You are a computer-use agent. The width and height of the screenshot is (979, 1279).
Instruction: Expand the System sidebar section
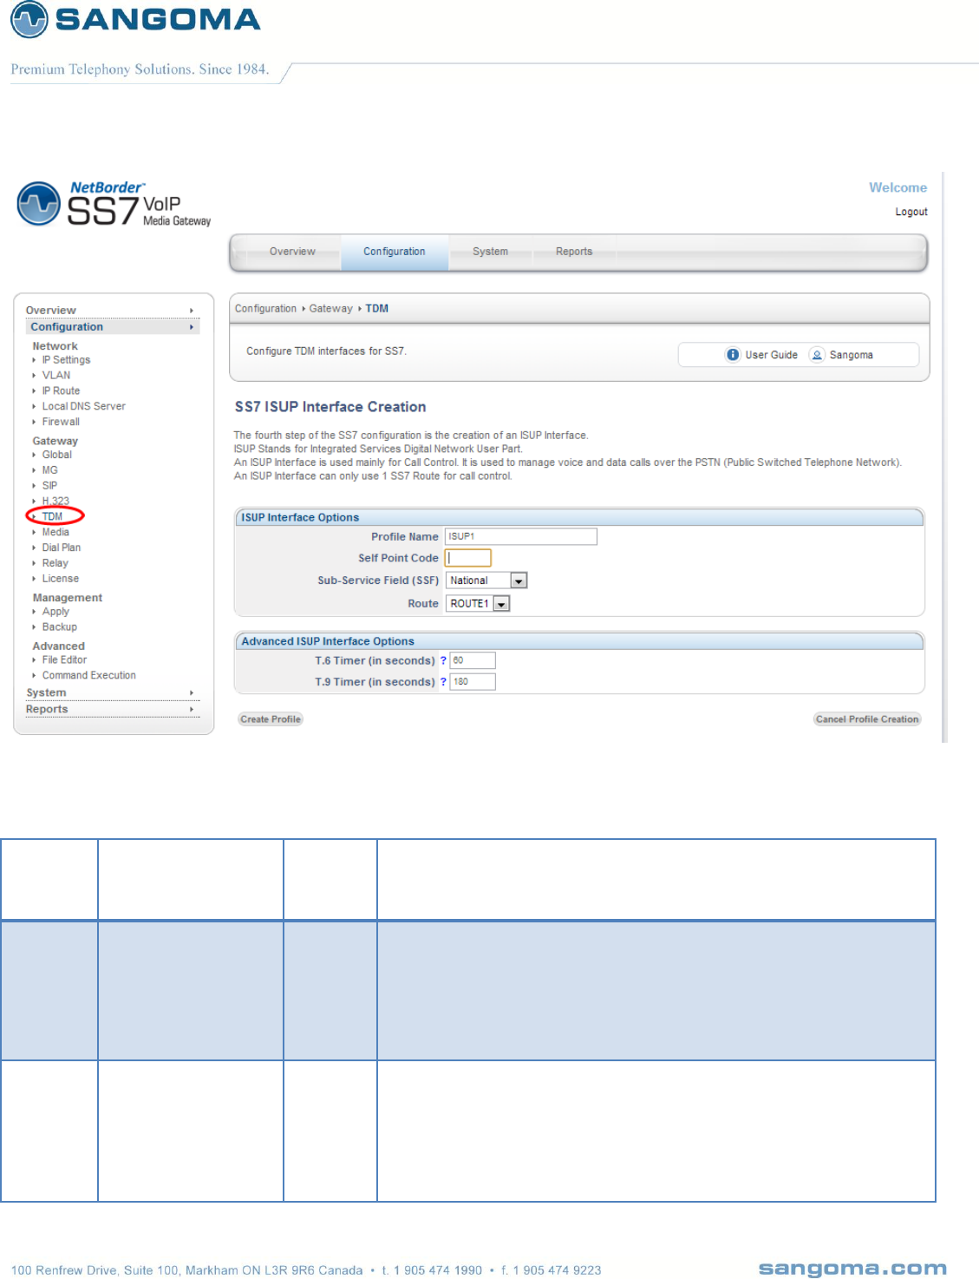point(111,692)
